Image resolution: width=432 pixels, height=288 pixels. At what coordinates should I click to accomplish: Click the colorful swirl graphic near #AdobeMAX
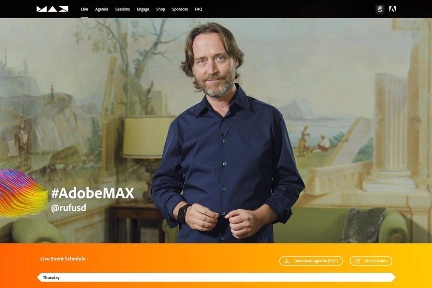tap(24, 192)
